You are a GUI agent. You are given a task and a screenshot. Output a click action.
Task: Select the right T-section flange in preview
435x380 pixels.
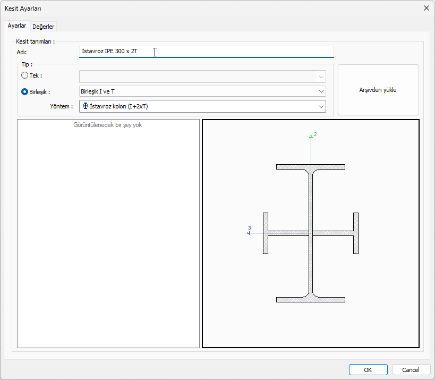click(x=356, y=233)
